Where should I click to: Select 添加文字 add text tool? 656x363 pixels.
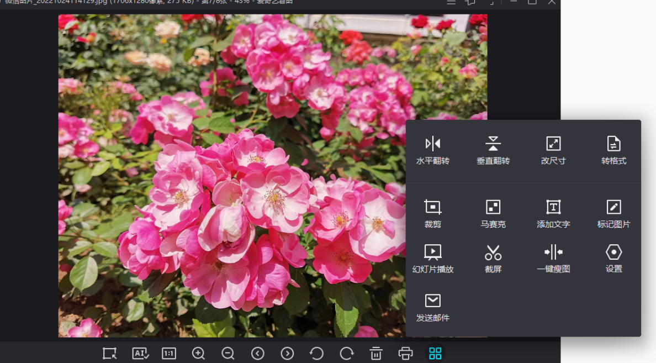click(553, 213)
